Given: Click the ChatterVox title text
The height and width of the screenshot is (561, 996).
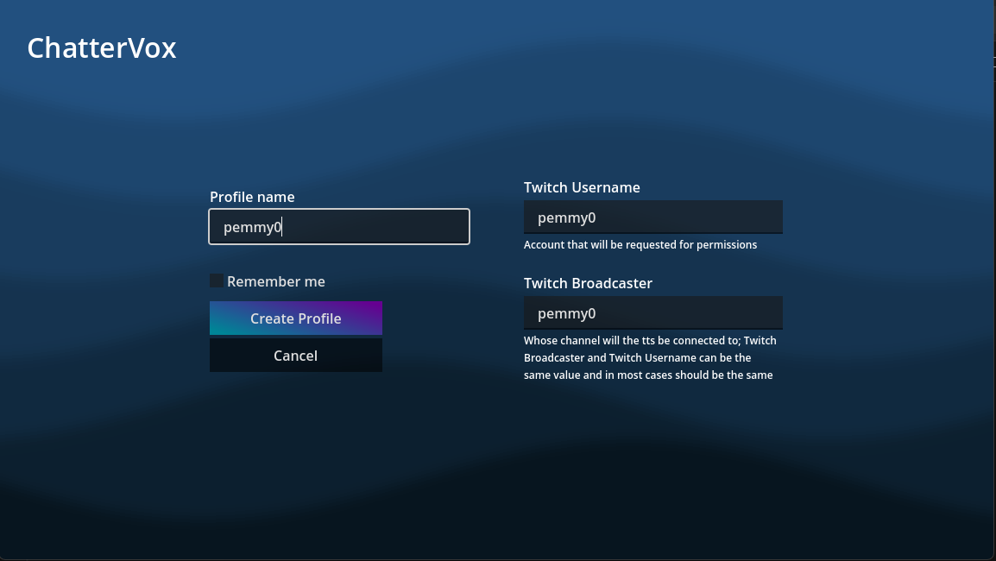Looking at the screenshot, I should point(102,47).
